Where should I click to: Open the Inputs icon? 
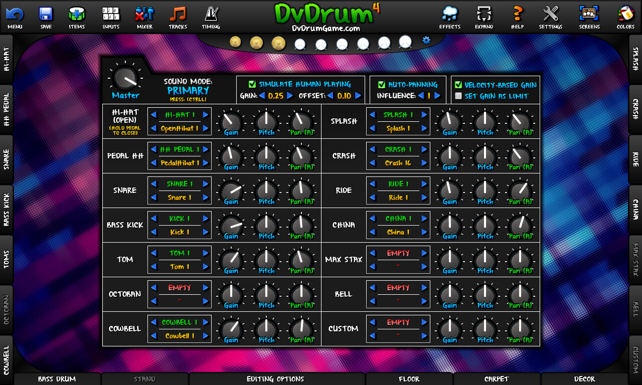(x=111, y=14)
